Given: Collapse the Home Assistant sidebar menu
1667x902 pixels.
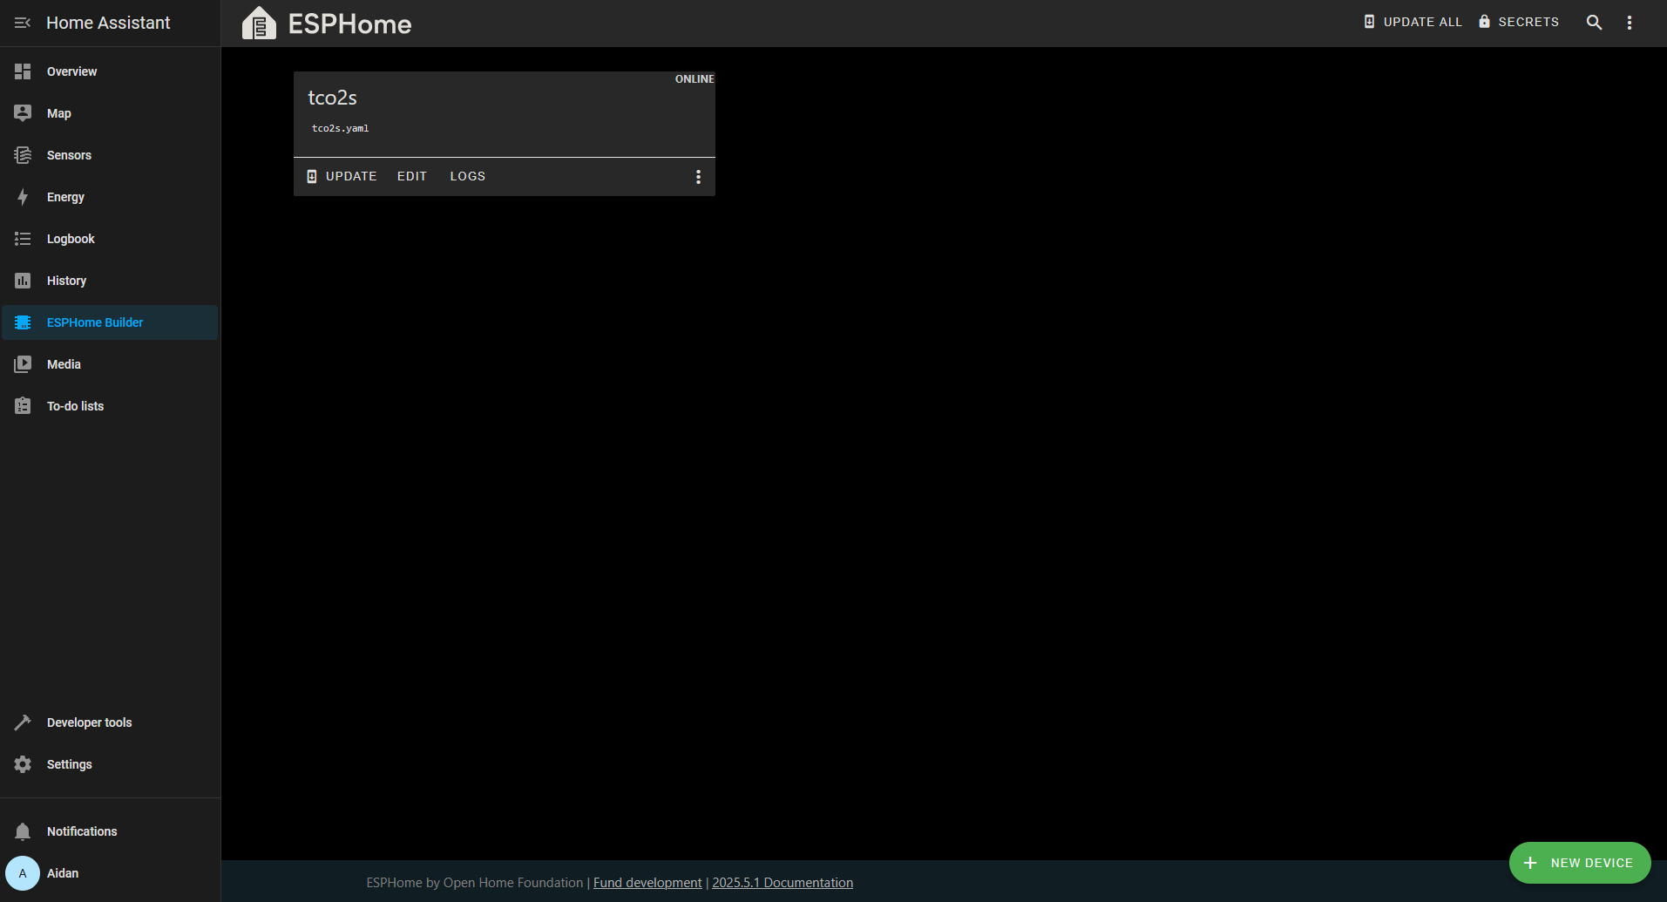Looking at the screenshot, I should [23, 23].
